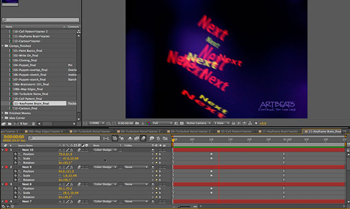Toggle Live Update button in timeline
This screenshot has width=350, height=209.
(115, 138)
